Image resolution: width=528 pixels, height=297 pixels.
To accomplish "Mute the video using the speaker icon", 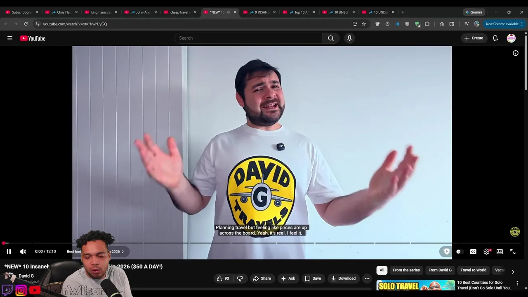I will [23, 252].
